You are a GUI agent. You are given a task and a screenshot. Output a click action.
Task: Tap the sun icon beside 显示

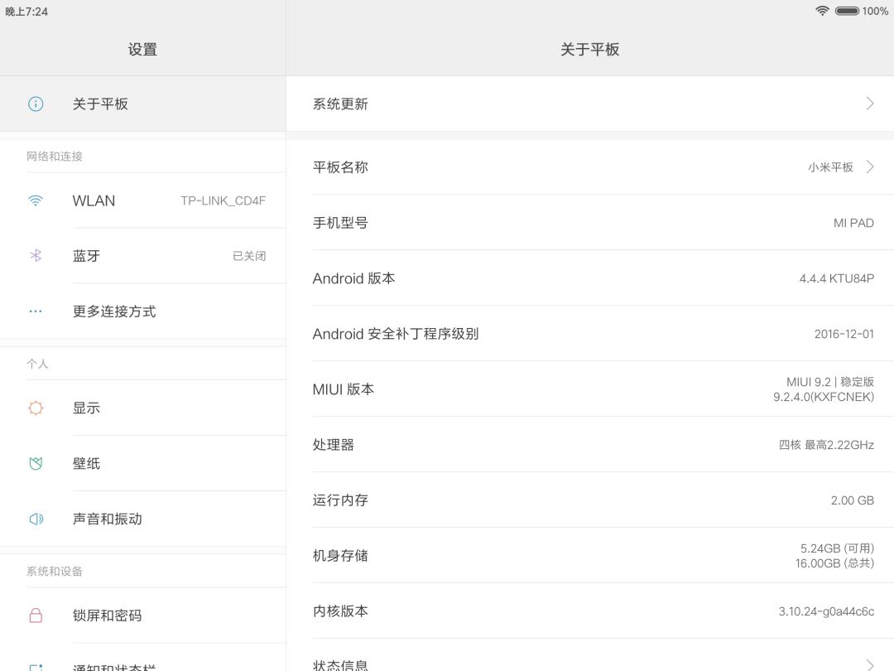[36, 408]
